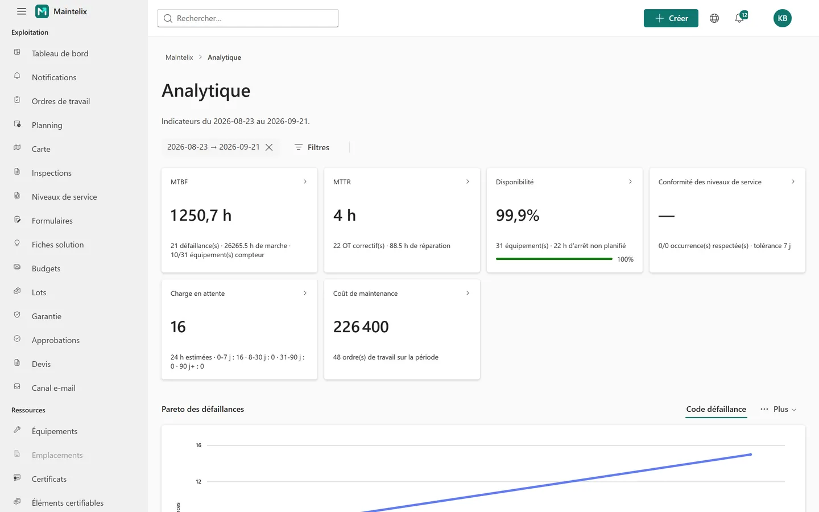Toggle the hamburger navigation menu

(22, 11)
